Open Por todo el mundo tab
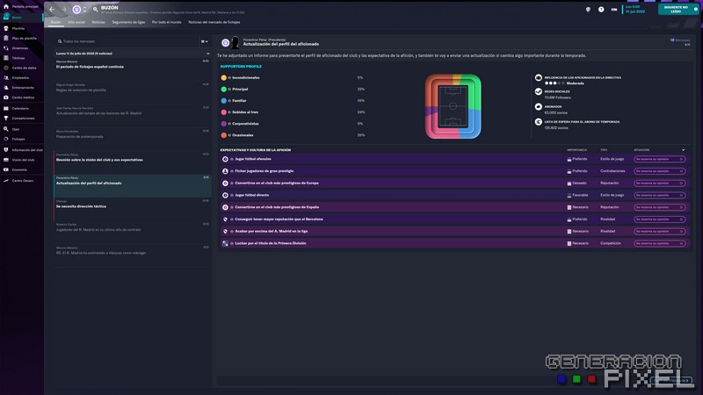 (167, 22)
